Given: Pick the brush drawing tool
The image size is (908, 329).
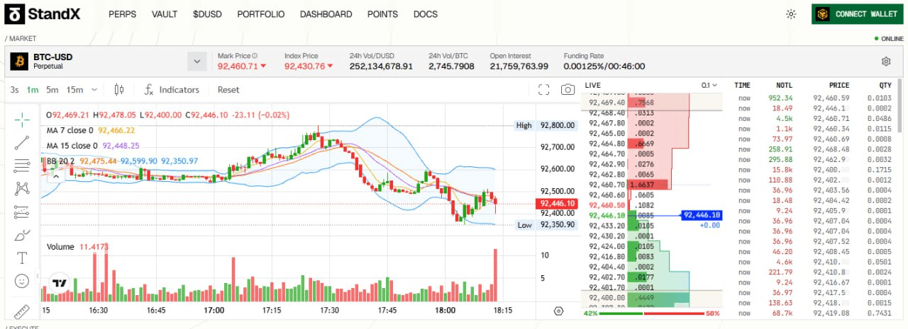Looking at the screenshot, I should pos(22,236).
